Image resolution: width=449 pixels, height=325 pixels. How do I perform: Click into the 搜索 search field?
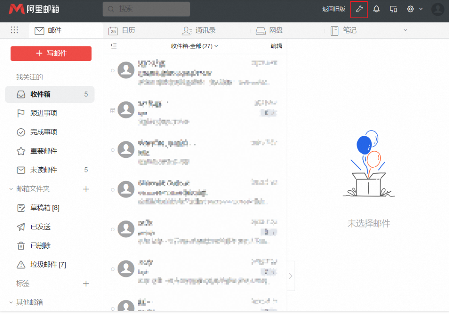click(146, 9)
